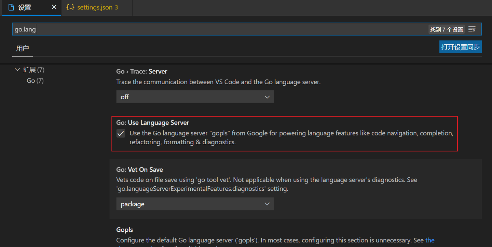
Task: Click the clear settings search filter icon
Action: [472, 29]
